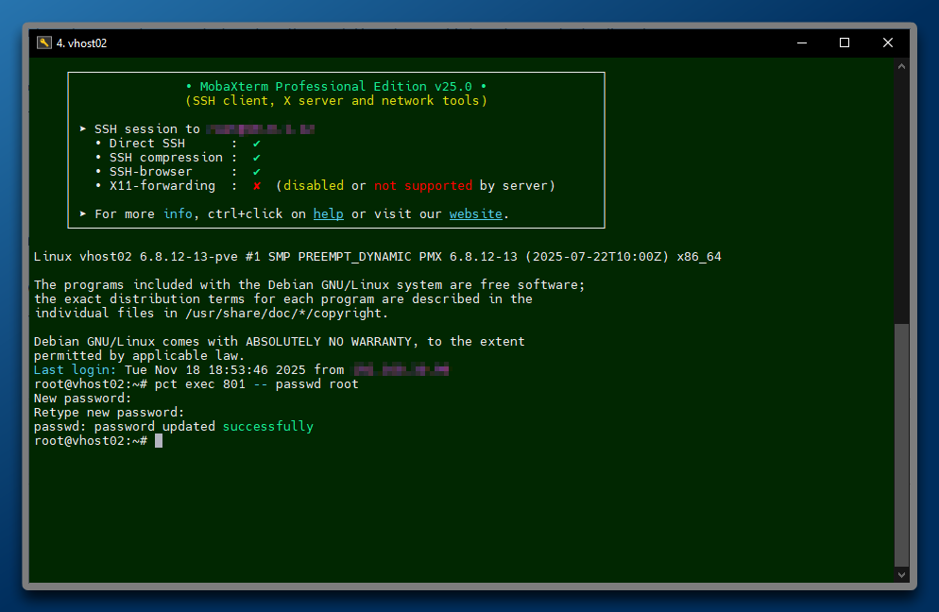
Task: Close the vhost02 session window
Action: coord(888,42)
